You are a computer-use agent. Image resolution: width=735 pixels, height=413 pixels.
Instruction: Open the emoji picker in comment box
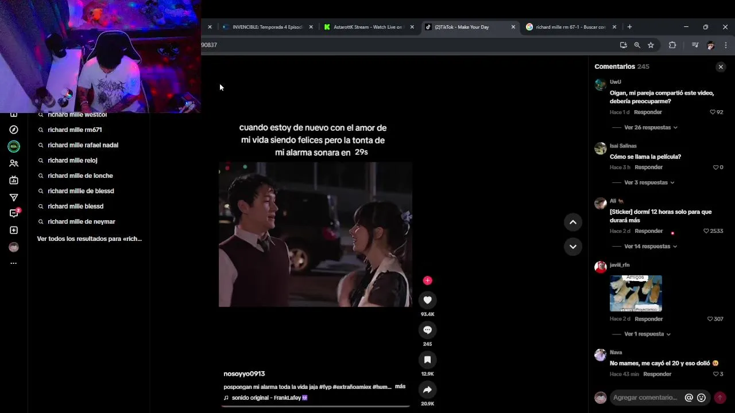click(701, 398)
